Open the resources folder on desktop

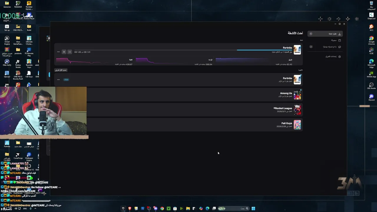tap(7, 4)
